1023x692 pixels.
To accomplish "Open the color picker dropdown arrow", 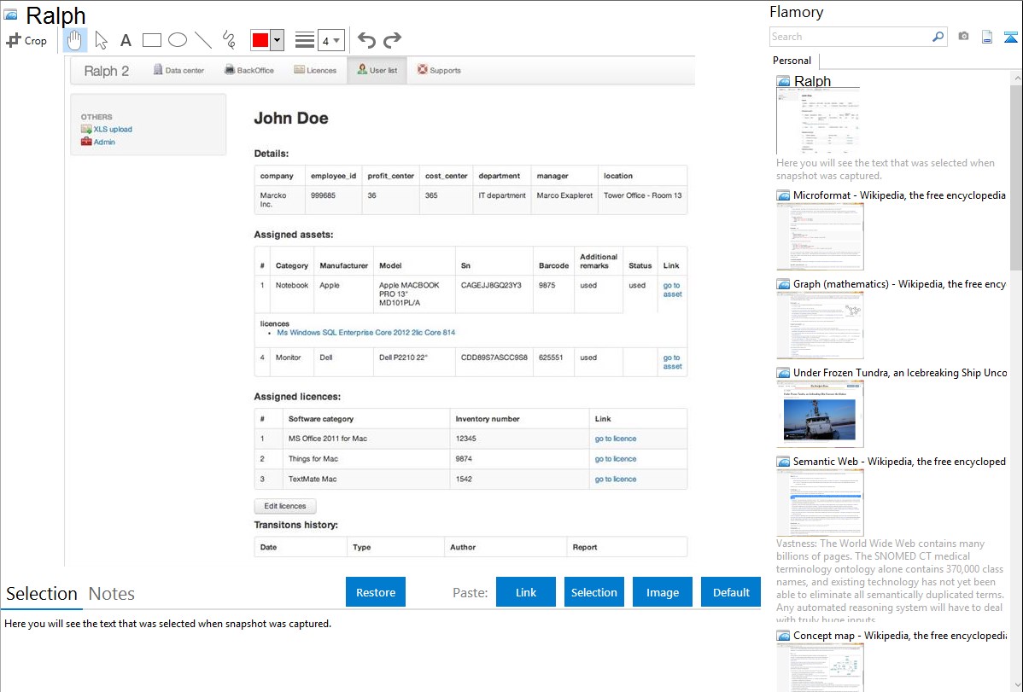I will (x=277, y=40).
